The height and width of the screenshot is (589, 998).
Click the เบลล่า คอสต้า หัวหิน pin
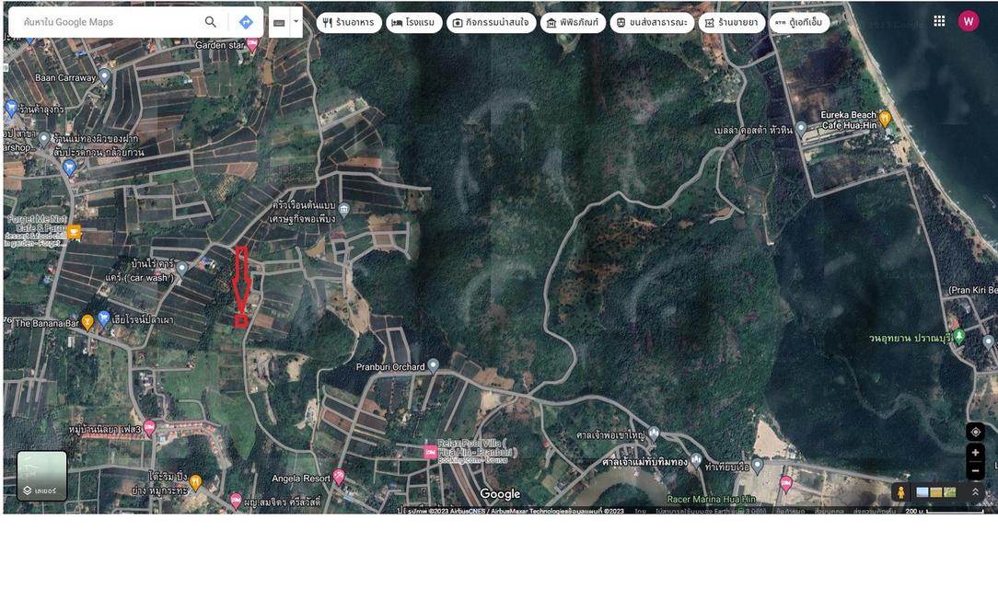coord(801,128)
